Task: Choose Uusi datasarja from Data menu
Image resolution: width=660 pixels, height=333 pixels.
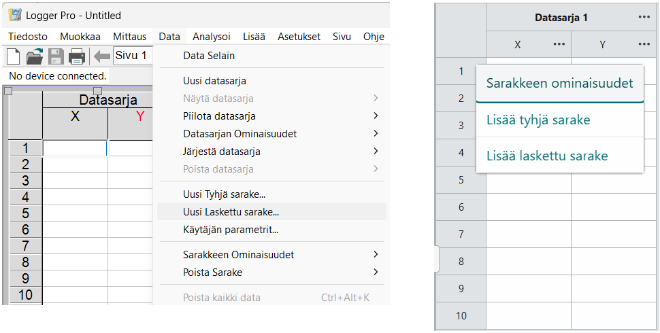Action: click(x=271, y=80)
